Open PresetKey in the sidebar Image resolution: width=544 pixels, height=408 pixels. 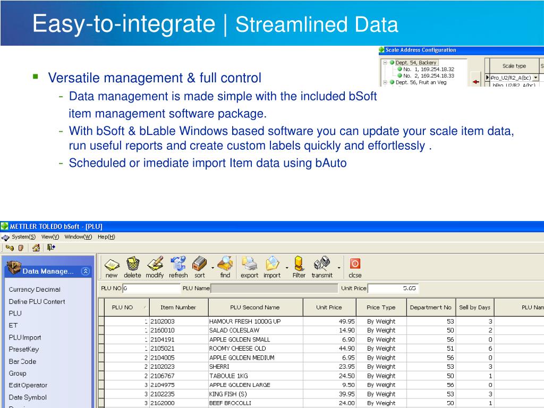pos(23,350)
